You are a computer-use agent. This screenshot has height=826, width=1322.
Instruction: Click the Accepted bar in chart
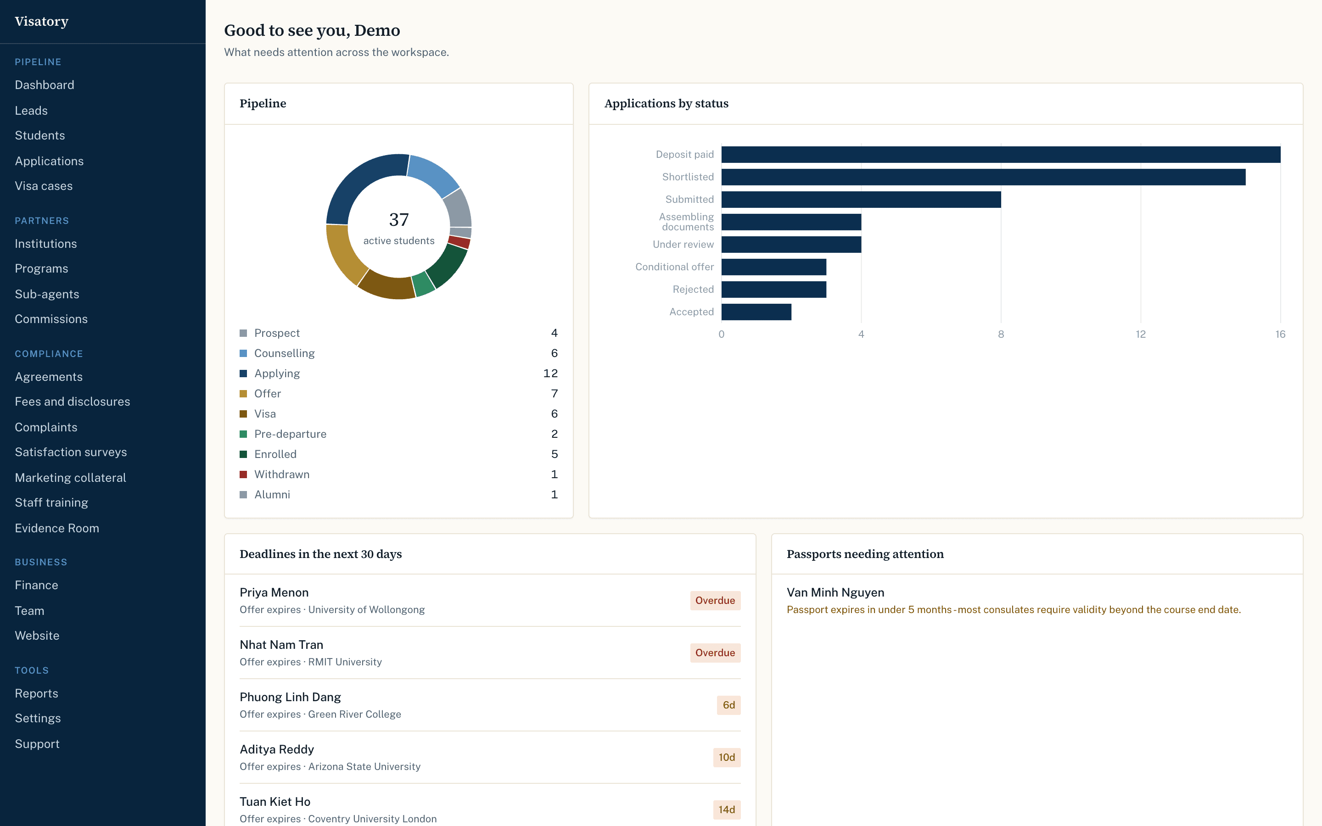click(x=756, y=312)
